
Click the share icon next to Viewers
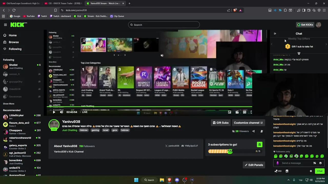(x=253, y=131)
